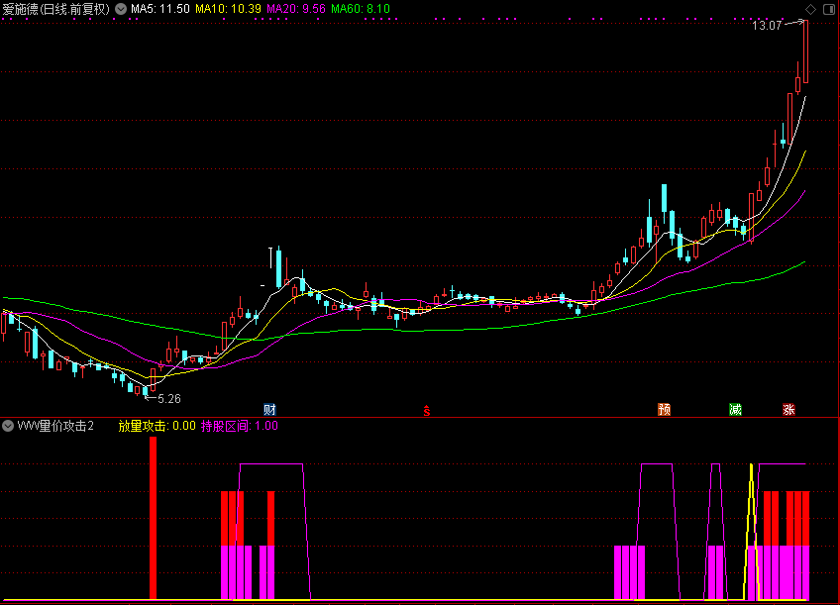Image resolution: width=840 pixels, height=605 pixels.
Task: Select the MA10: 10.39 label
Action: tap(228, 9)
